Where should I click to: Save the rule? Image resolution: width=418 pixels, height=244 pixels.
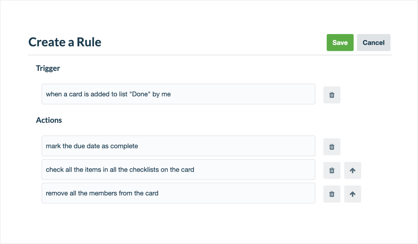tap(340, 42)
